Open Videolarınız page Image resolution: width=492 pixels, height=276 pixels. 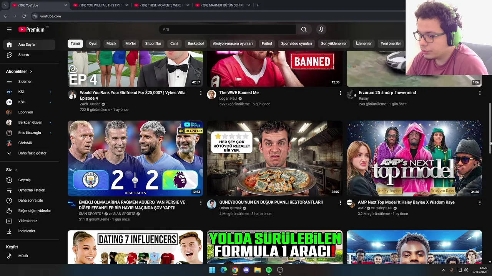[29, 221]
